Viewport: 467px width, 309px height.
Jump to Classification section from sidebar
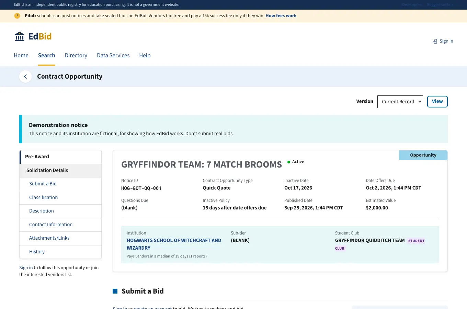pyautogui.click(x=60, y=198)
